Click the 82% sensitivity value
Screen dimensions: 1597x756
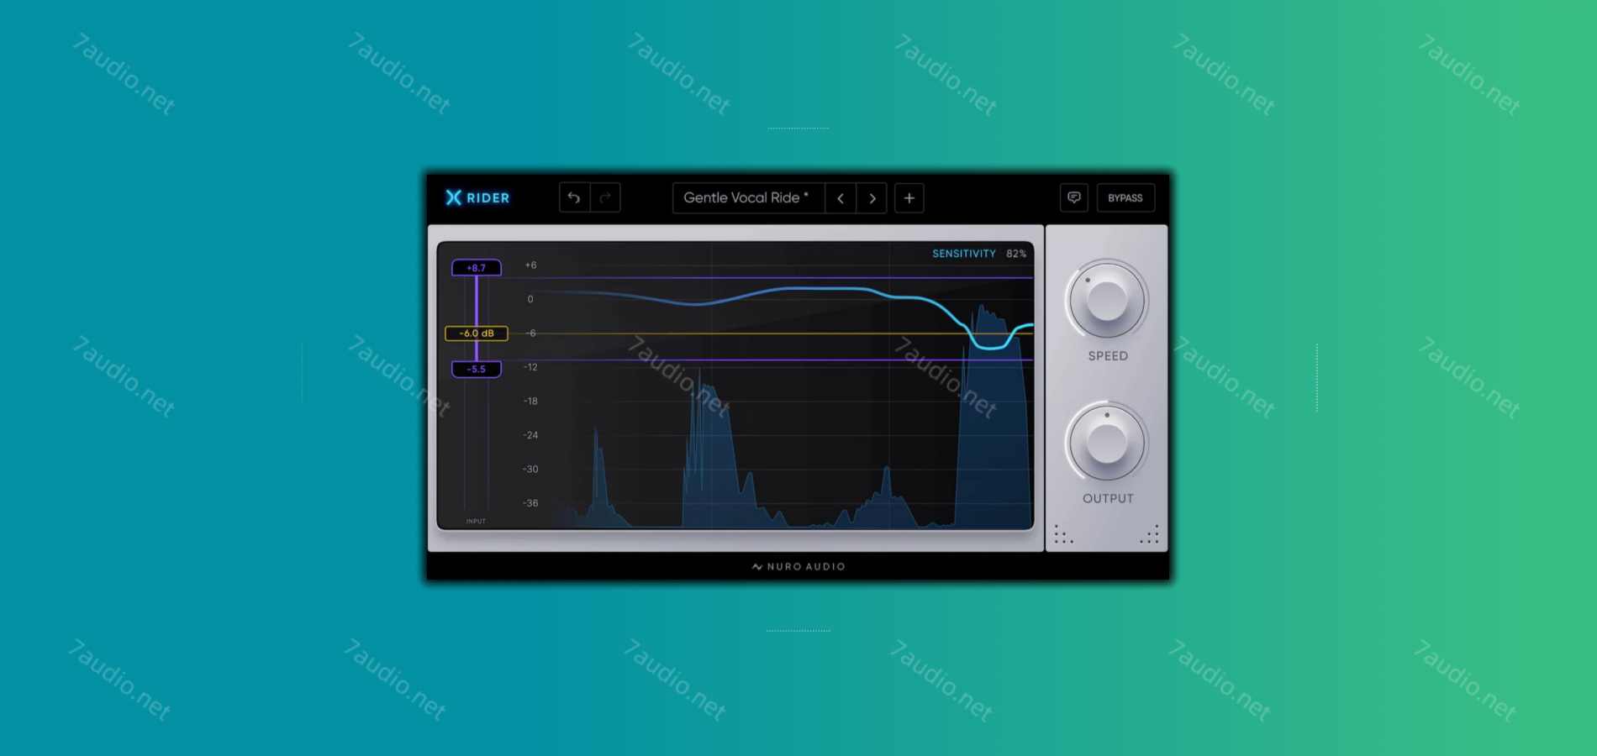[1016, 254]
